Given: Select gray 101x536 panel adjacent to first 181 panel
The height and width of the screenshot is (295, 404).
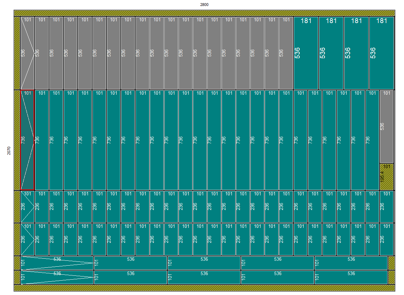Looking at the screenshot, I should [286, 53].
